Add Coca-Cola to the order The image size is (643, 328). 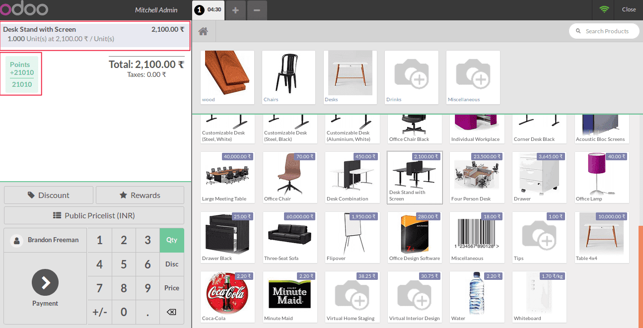227,297
